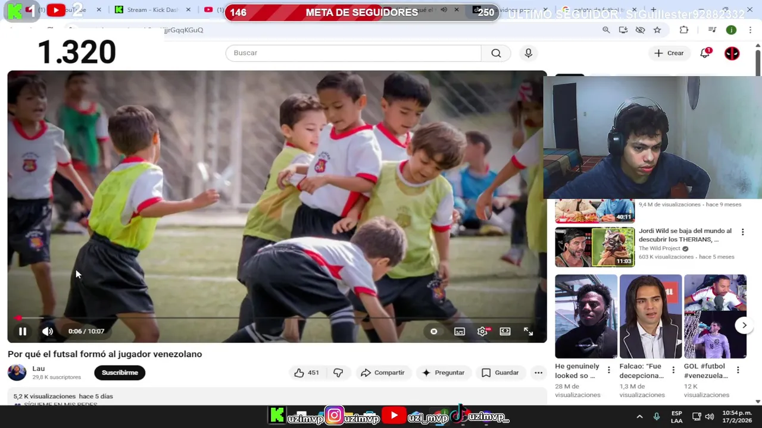
Task: Toggle the autoplay switch in player
Action: point(434,332)
